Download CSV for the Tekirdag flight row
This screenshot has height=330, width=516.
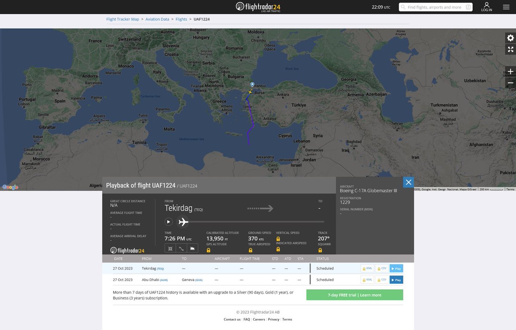(x=382, y=268)
